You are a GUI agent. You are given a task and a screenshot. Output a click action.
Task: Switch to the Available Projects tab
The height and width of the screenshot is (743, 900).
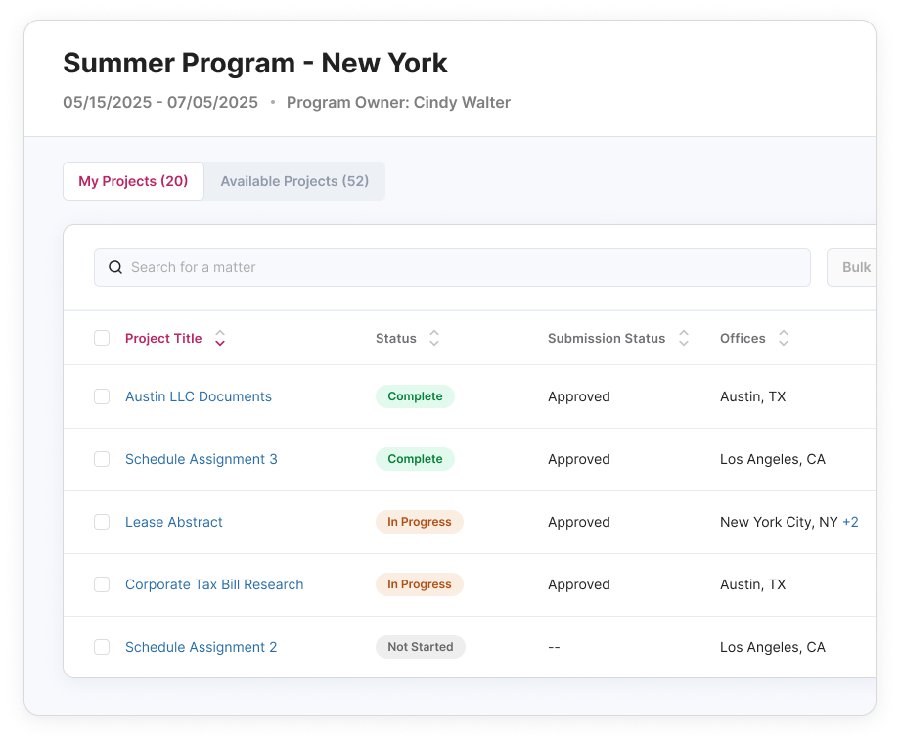293,181
